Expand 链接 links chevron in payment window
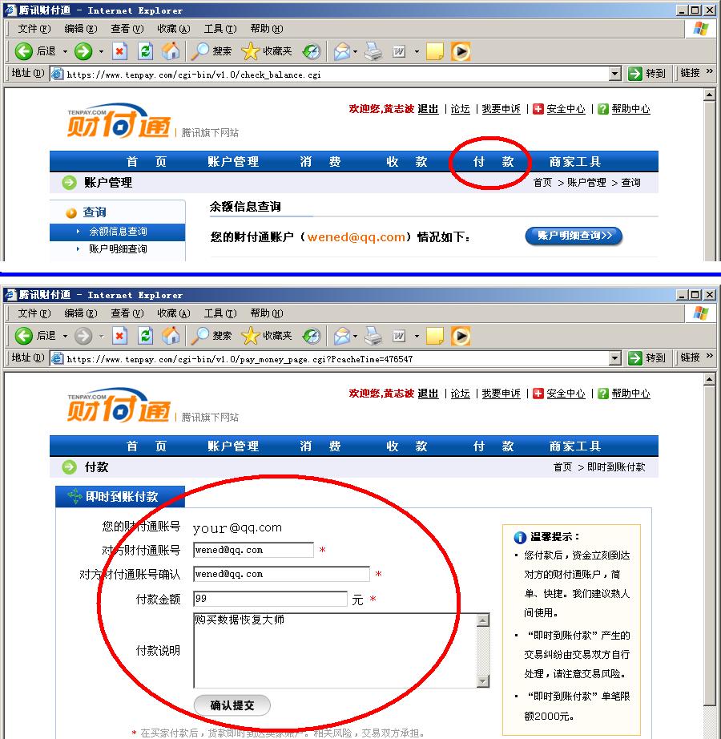721x739 pixels. [x=710, y=355]
